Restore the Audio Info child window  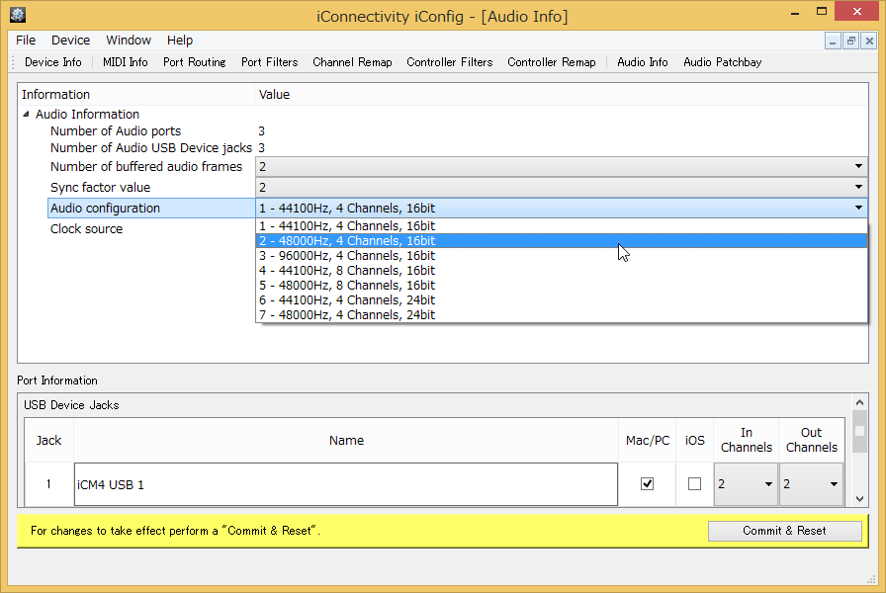(x=850, y=41)
